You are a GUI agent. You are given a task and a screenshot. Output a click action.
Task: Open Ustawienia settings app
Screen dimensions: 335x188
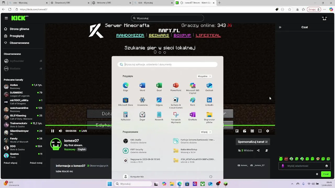[x=142, y=102]
